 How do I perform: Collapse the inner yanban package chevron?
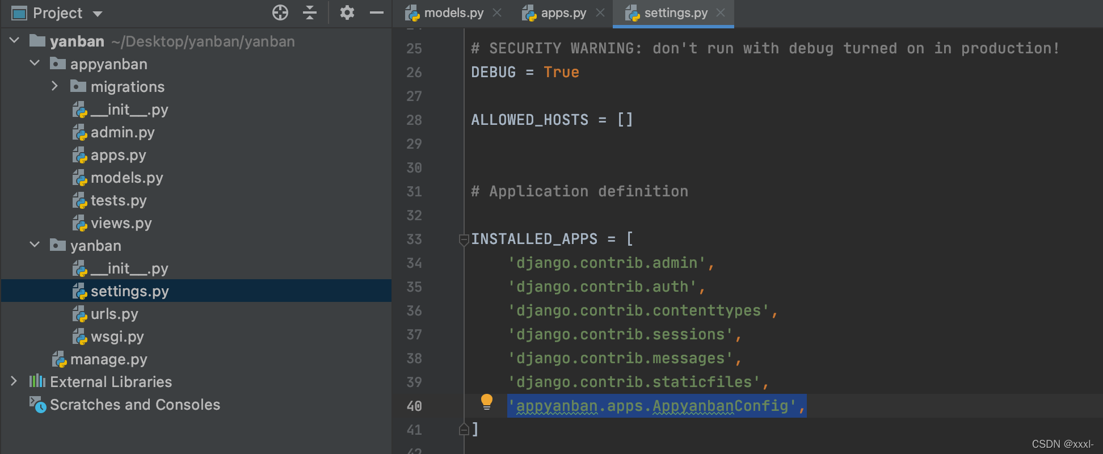click(35, 245)
